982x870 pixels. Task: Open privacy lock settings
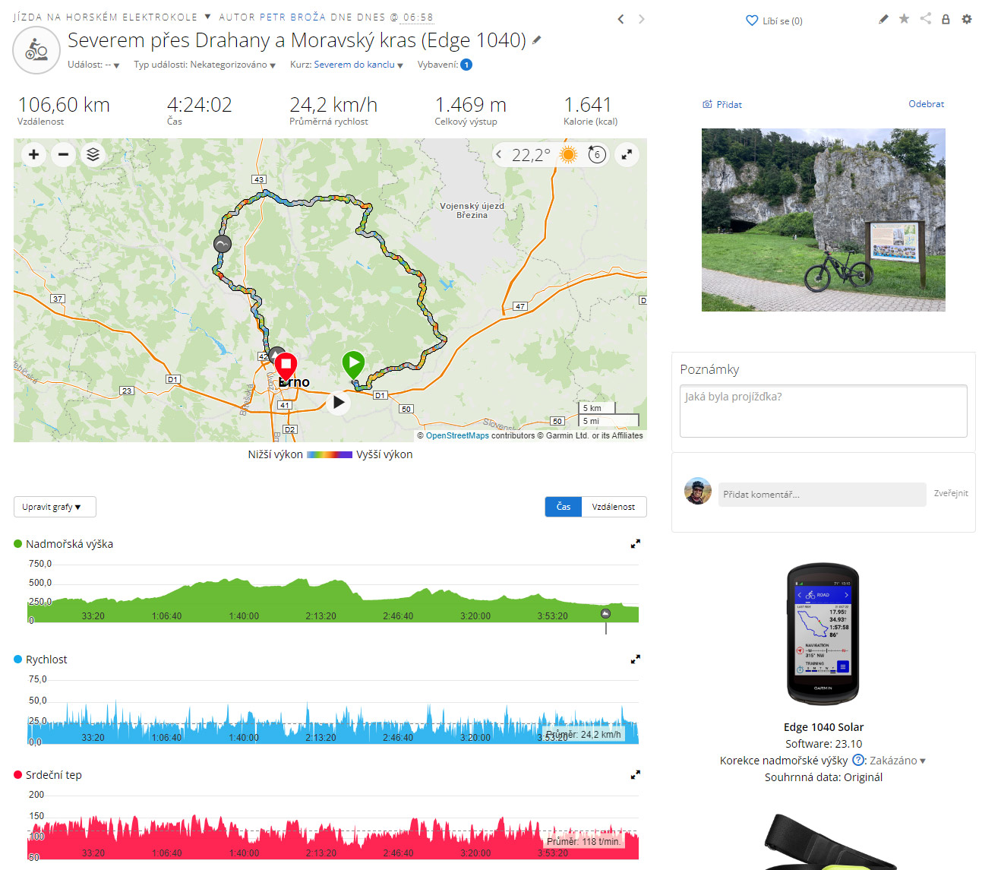[946, 19]
